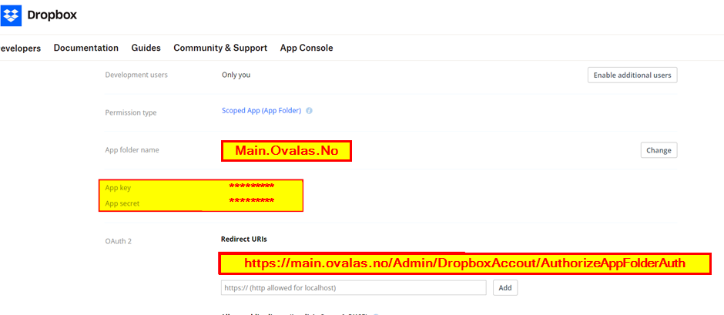Image resolution: width=724 pixels, height=315 pixels.
Task: Click the Dropbox logo icon
Action: [x=11, y=15]
